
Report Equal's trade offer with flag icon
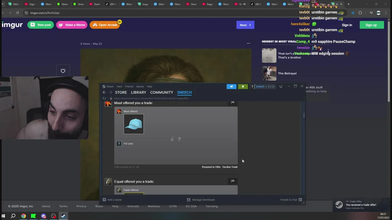232,181
